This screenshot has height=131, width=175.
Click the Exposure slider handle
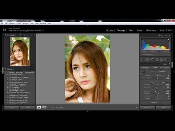(157, 85)
